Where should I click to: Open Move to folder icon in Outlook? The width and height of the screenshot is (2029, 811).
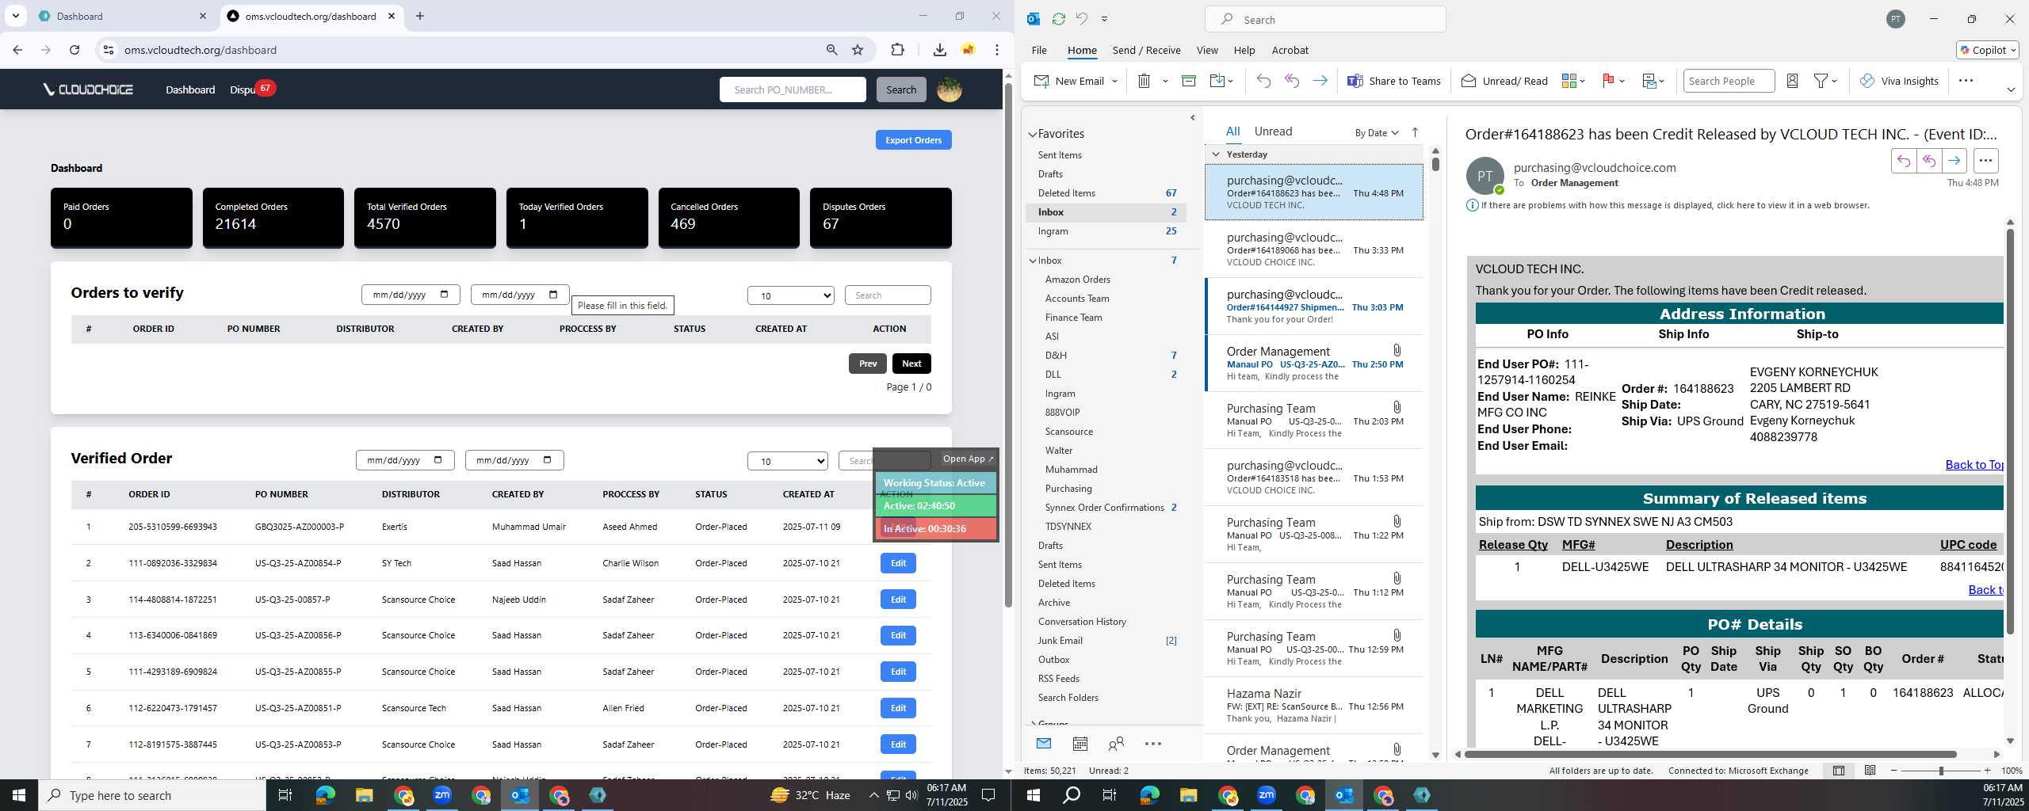pos(1217,81)
